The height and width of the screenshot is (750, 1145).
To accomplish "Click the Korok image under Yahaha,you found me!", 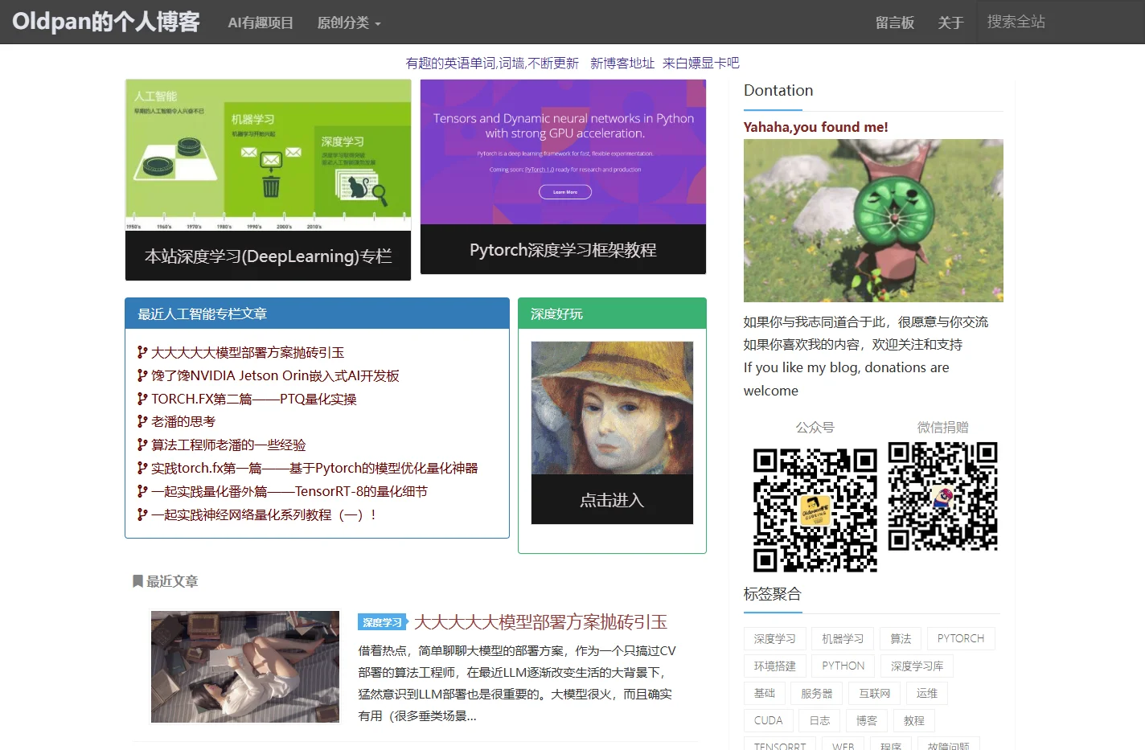I will click(873, 220).
